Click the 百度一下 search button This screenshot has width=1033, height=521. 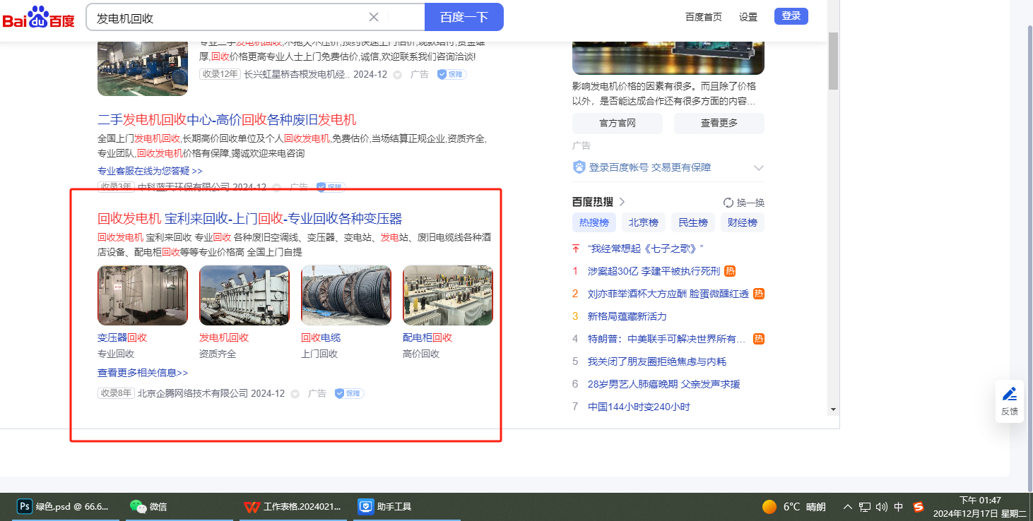464,17
